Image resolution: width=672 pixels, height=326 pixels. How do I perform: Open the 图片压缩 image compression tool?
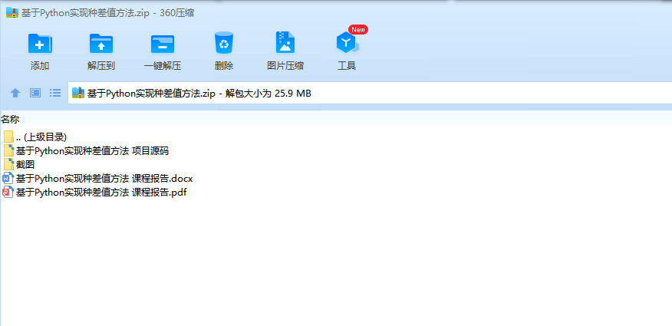(x=285, y=43)
